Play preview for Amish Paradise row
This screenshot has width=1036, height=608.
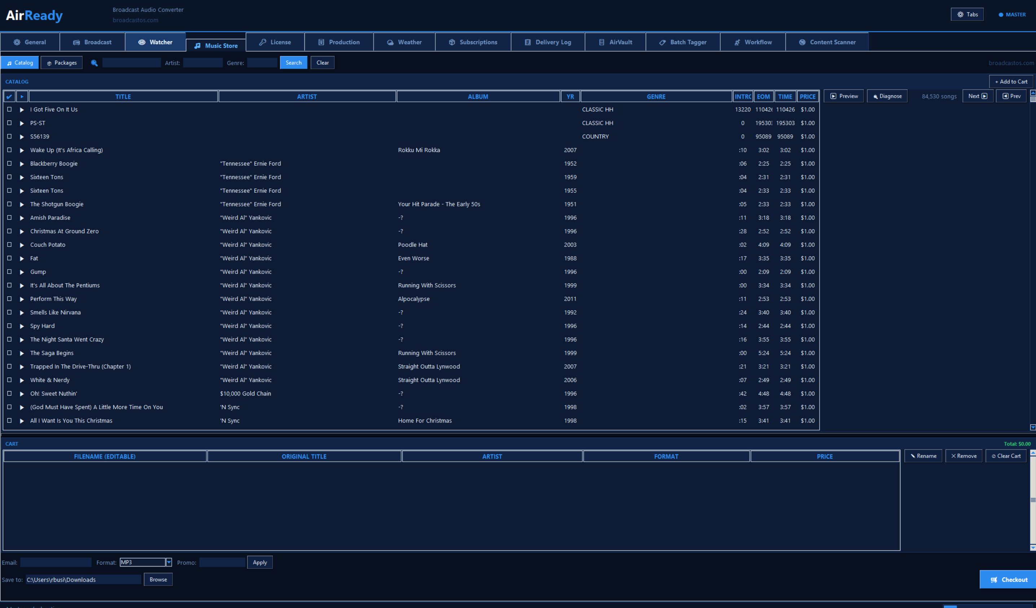[22, 218]
